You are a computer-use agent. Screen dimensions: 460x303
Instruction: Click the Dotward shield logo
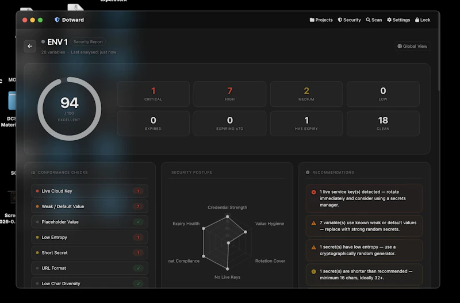[x=57, y=20]
